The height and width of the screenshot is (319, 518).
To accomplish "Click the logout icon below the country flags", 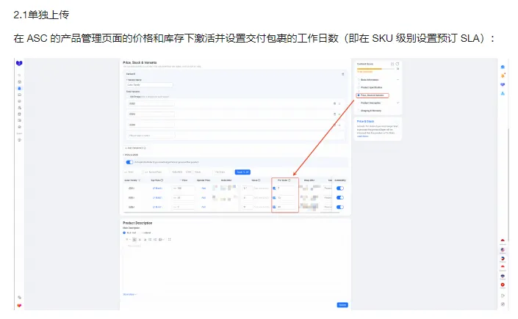I will click(x=503, y=296).
